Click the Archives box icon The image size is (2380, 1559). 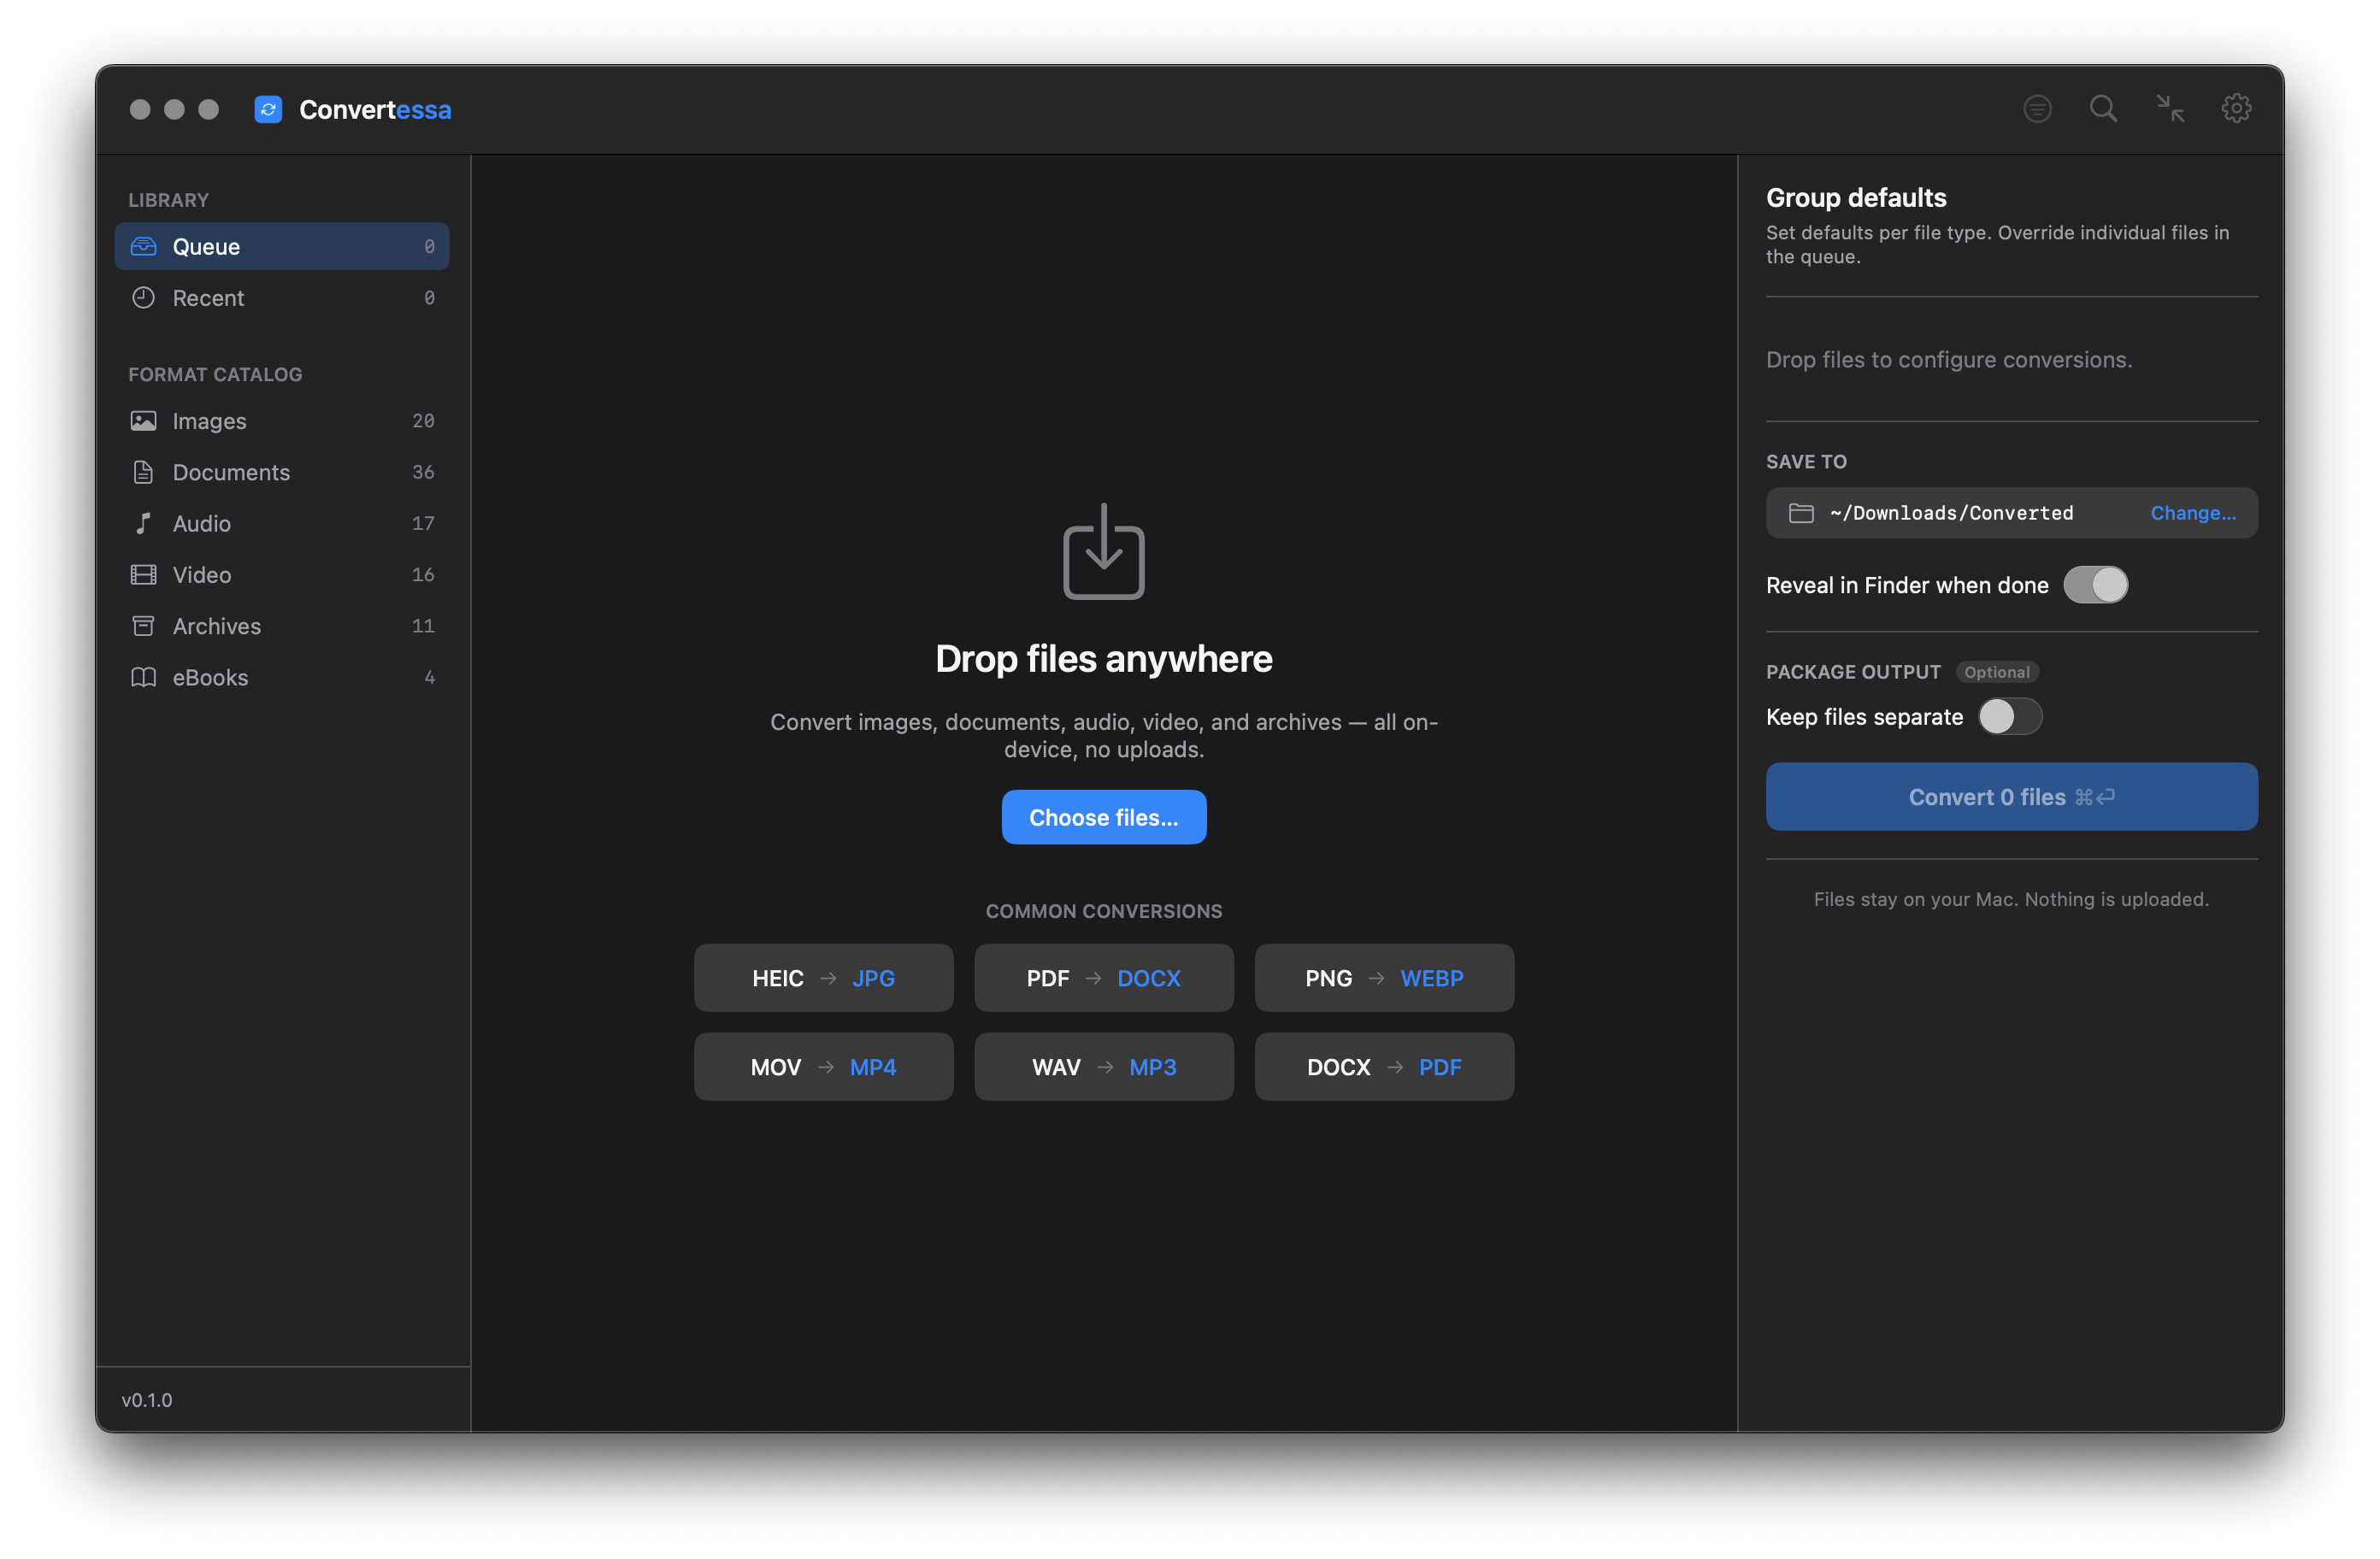(x=144, y=626)
